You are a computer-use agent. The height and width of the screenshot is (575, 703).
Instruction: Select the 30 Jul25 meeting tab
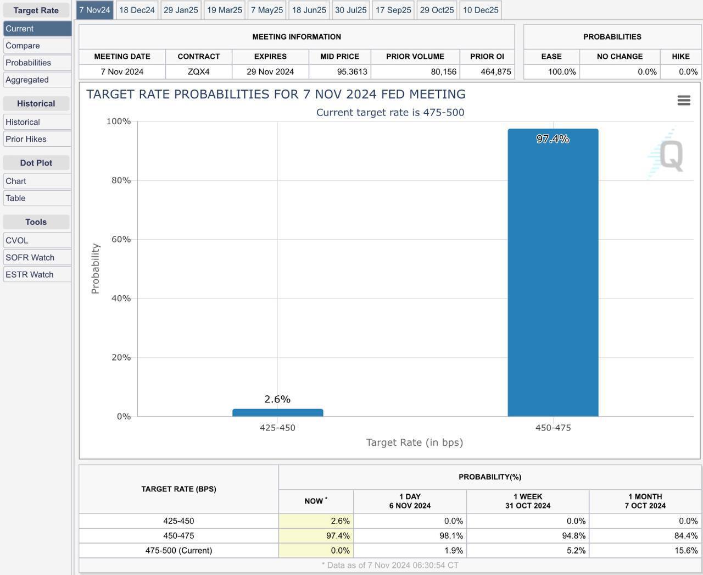click(351, 10)
